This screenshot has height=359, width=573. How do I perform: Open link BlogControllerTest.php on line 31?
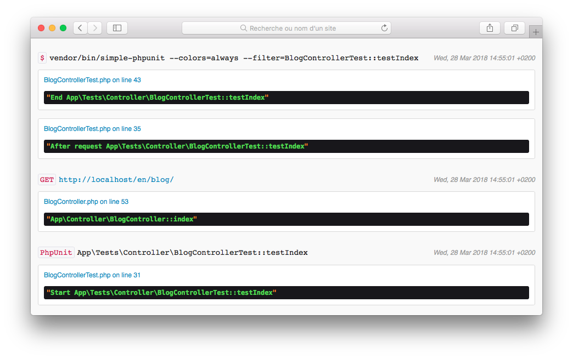pyautogui.click(x=92, y=275)
